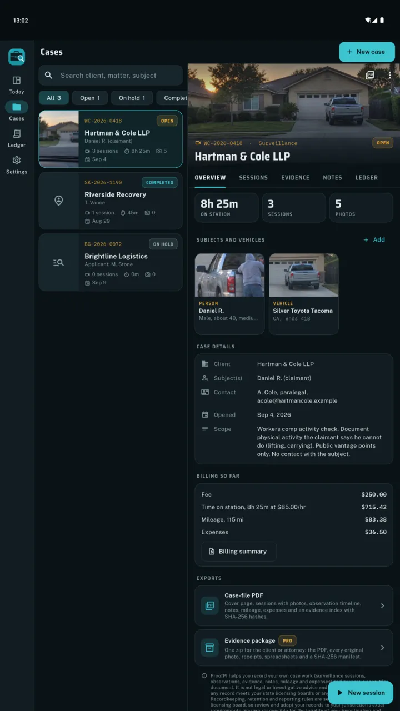This screenshot has width=400, height=711.
Task: Click contact email acole@hartmancole.example
Action: coord(297,400)
